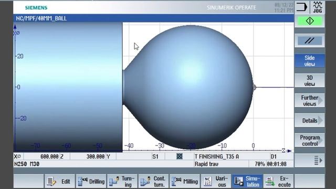Image resolution: width=336 pixels, height=189 pixels.
Task: Click the NC Various icon
Action: tap(207, 181)
